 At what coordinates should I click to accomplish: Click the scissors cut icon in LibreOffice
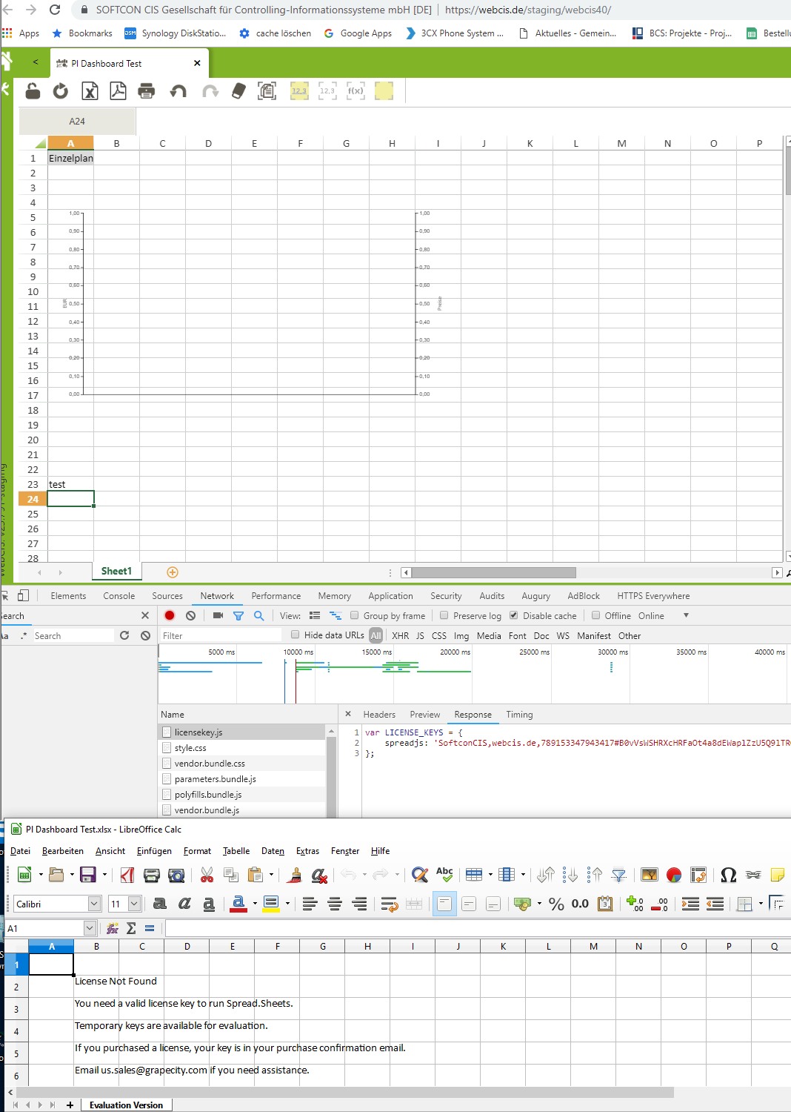pos(207,875)
